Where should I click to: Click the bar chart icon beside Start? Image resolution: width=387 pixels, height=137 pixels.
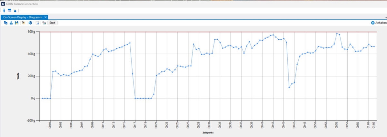tap(44, 23)
